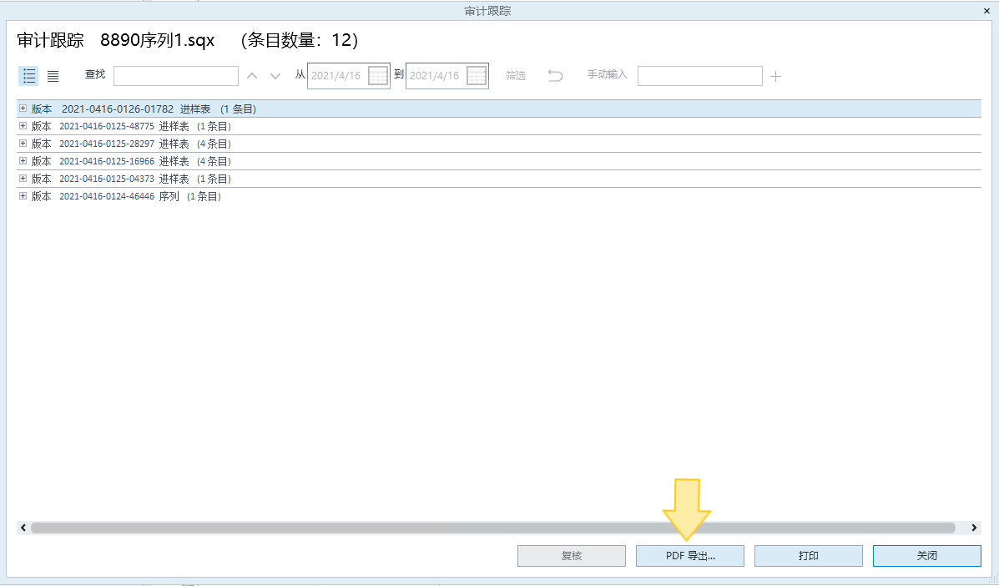Viewport: 999px width, 586px height.
Task: Jump to previous search result arrow
Action: (x=252, y=76)
